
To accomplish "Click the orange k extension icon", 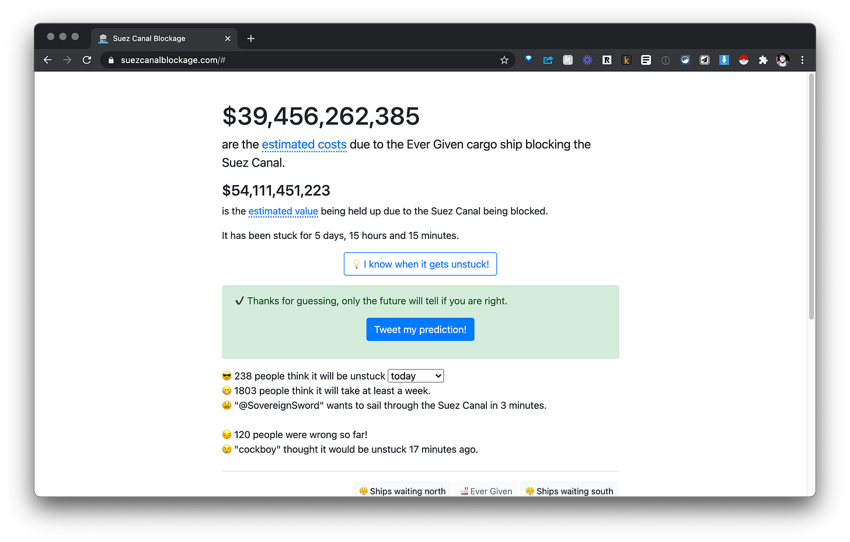I will pos(626,60).
